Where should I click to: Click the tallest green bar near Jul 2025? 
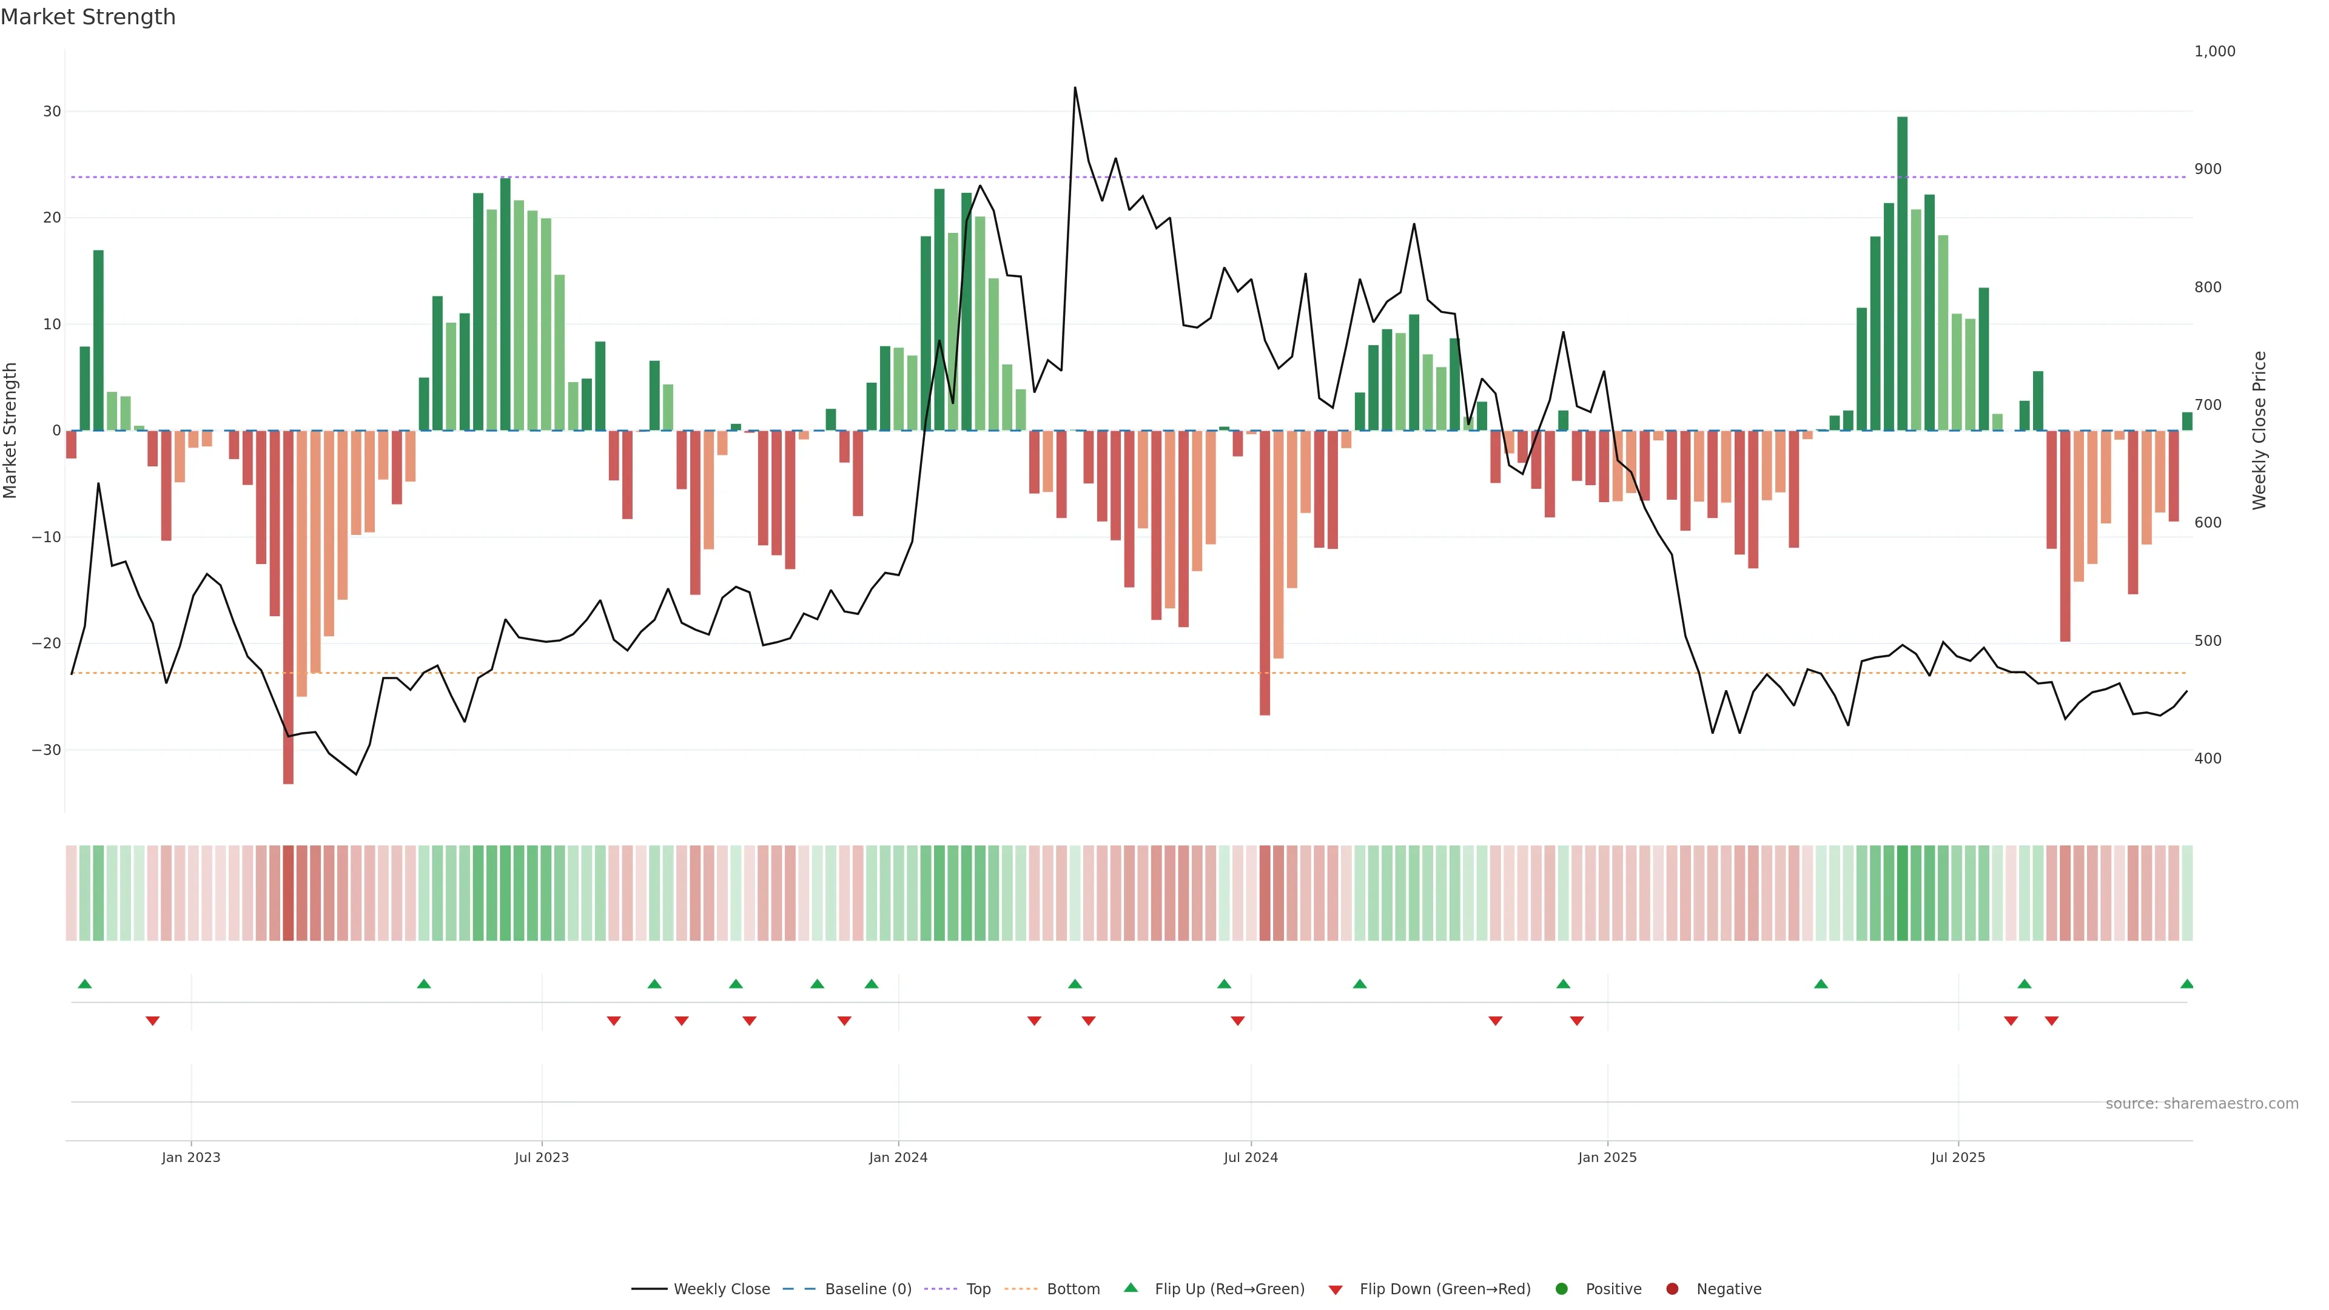click(1902, 271)
